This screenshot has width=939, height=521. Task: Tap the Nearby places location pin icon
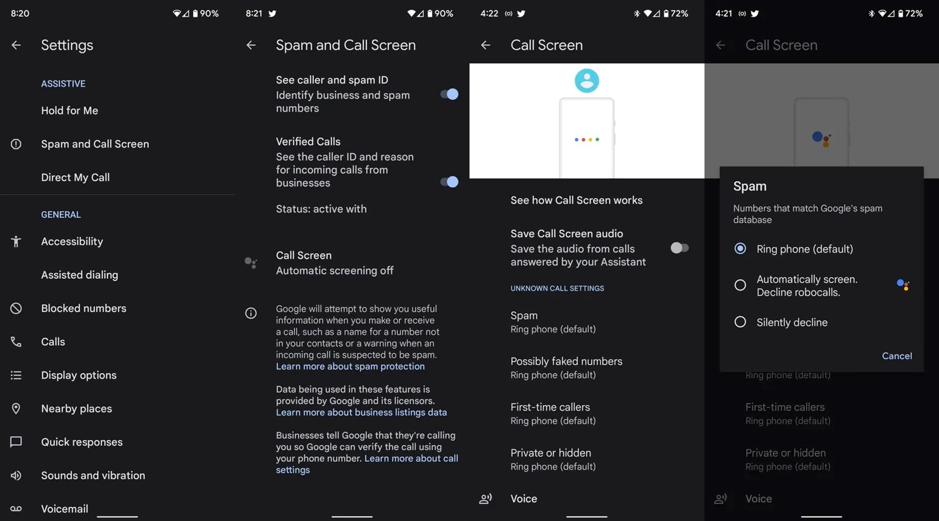tap(17, 408)
